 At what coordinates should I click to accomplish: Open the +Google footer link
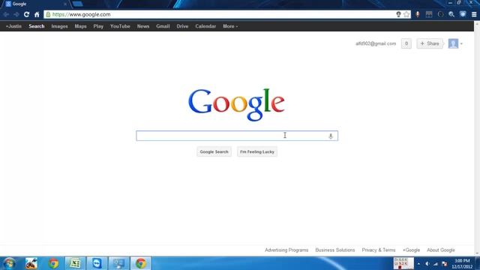[411, 250]
